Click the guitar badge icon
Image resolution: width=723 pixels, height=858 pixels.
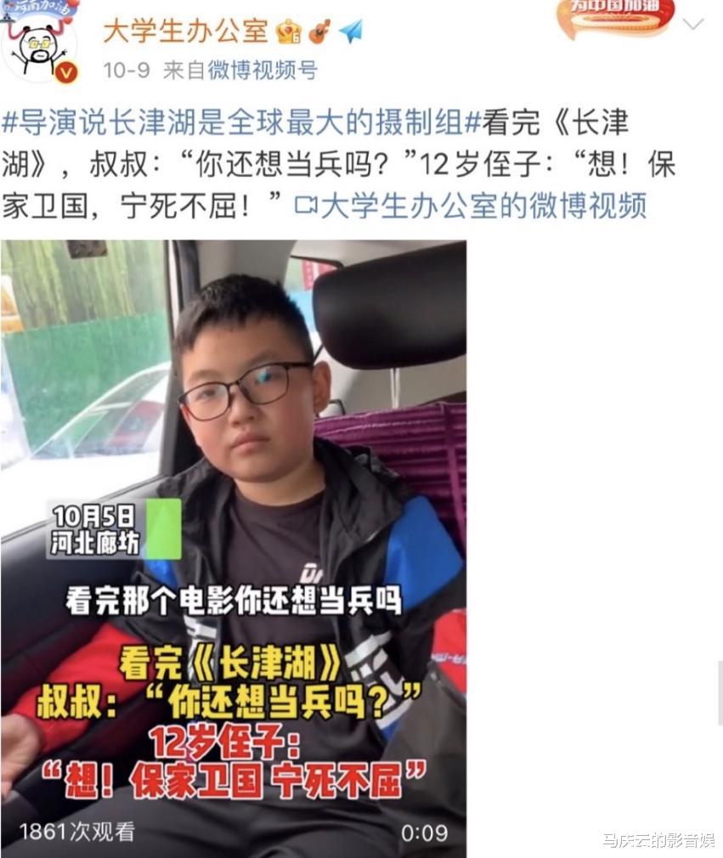coord(319,31)
